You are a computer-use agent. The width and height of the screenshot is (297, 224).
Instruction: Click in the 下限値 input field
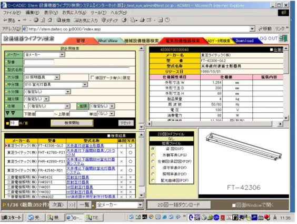45,114
